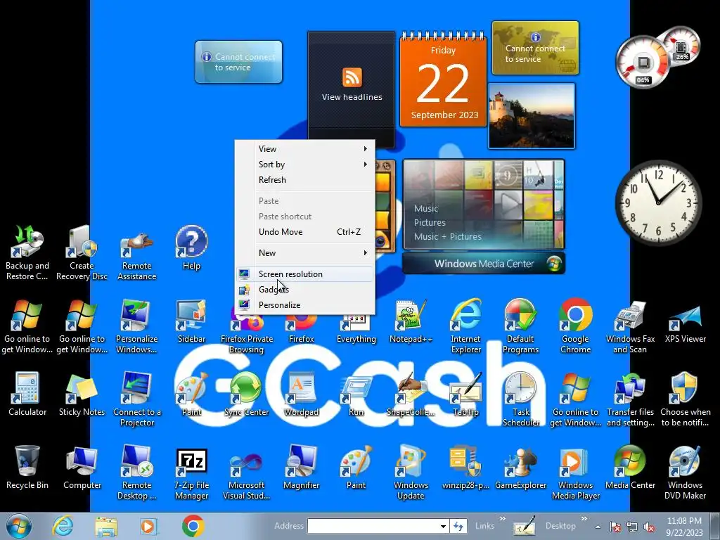Open Windows Media Player from the taskbar

pos(149,526)
